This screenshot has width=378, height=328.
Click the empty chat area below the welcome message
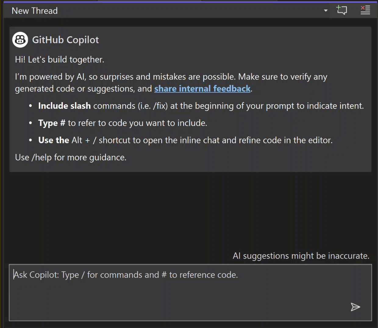pyautogui.click(x=190, y=210)
